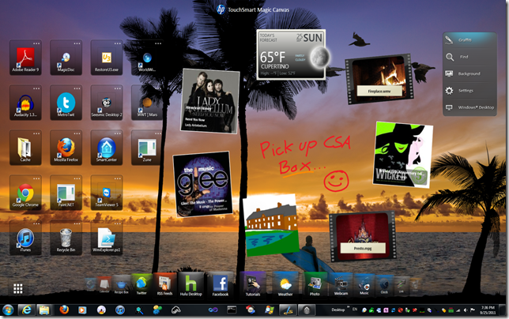This screenshot has height=319, width=509.
Task: Open the Lady Antebellum album cover
Action: coord(209,101)
